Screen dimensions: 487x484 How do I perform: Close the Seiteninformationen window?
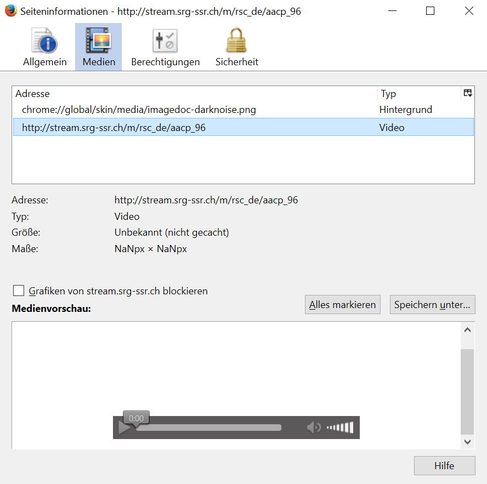[469, 11]
